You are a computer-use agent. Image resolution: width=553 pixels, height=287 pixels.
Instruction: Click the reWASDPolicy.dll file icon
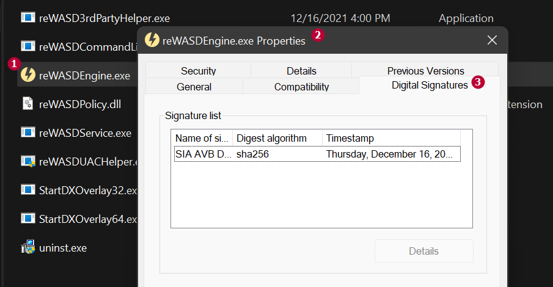coord(28,103)
